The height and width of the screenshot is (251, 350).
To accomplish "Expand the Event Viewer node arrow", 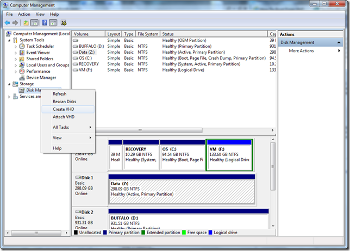I will tap(16, 53).
